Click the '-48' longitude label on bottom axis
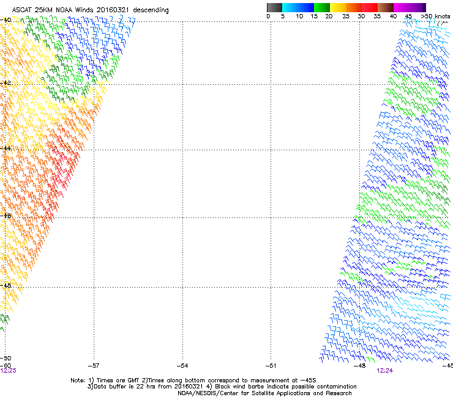Screen dimensions: 453x397 click(x=360, y=366)
